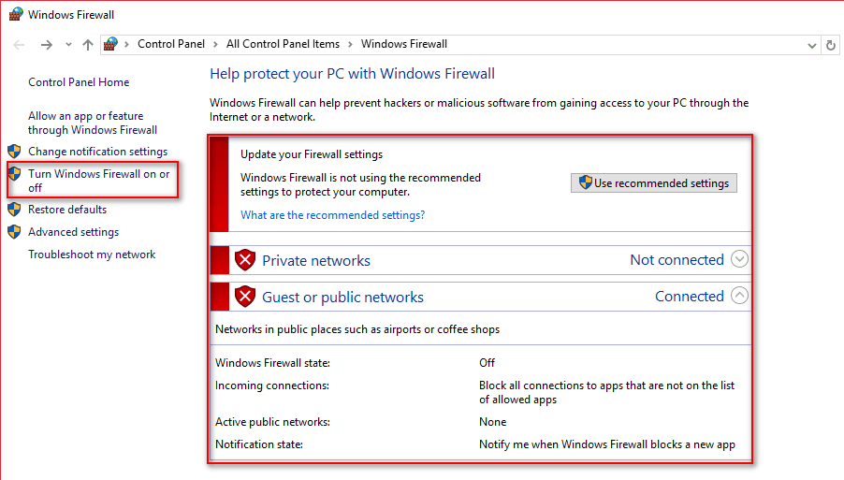Click Networks in public places such as airports text

point(357,329)
